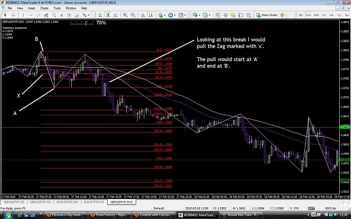The width and height of the screenshot is (351, 219).
Task: Open the Tools menu
Action: [x=57, y=8]
